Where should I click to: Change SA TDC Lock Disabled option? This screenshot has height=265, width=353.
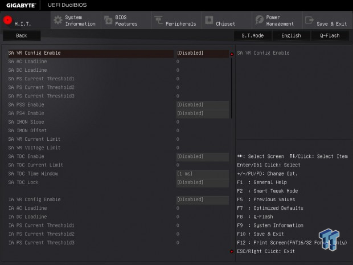coord(203,182)
